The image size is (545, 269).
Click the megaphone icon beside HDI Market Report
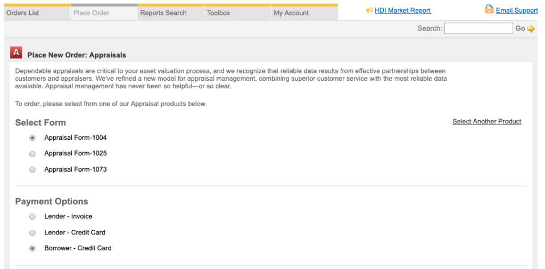tap(369, 11)
